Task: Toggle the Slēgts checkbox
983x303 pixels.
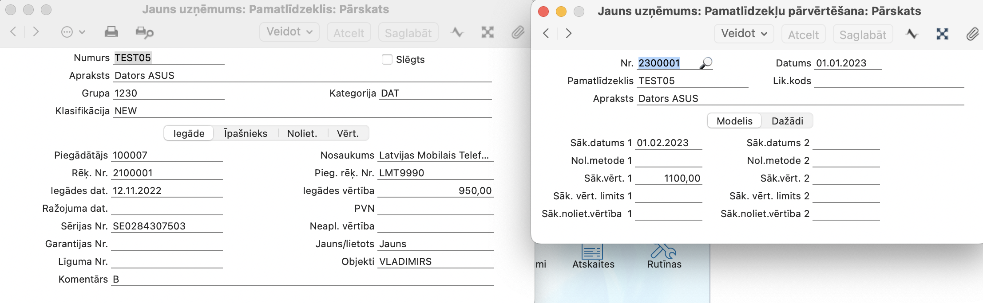Action: click(x=387, y=59)
